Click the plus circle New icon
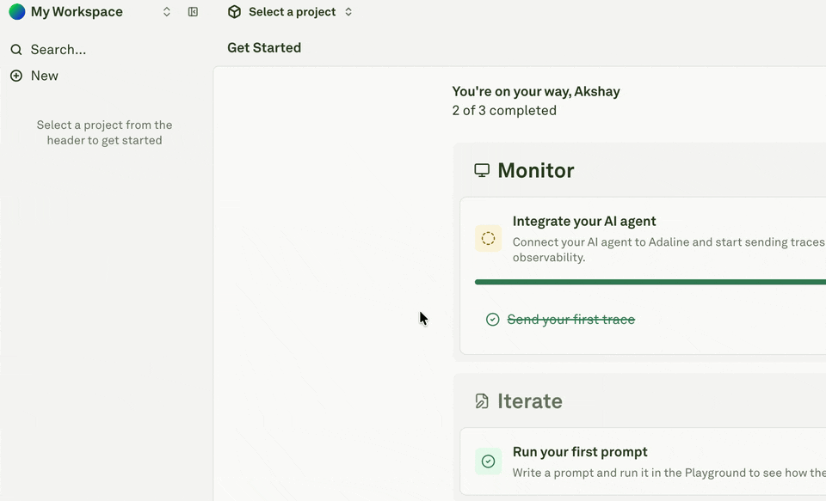Viewport: 826px width, 501px height. (16, 76)
